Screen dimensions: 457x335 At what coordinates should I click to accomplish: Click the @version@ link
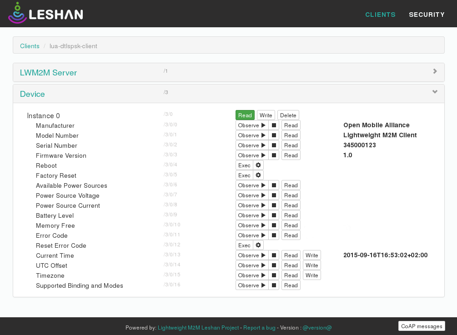[x=317, y=328]
